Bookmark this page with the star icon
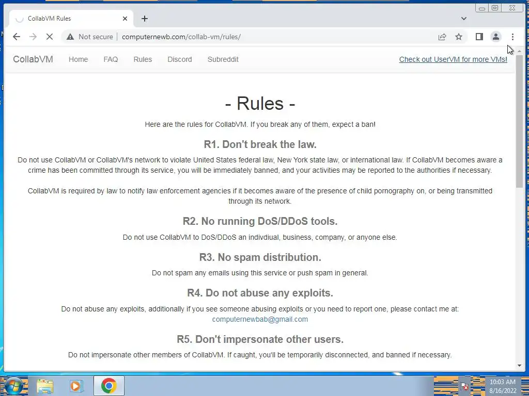 459,37
